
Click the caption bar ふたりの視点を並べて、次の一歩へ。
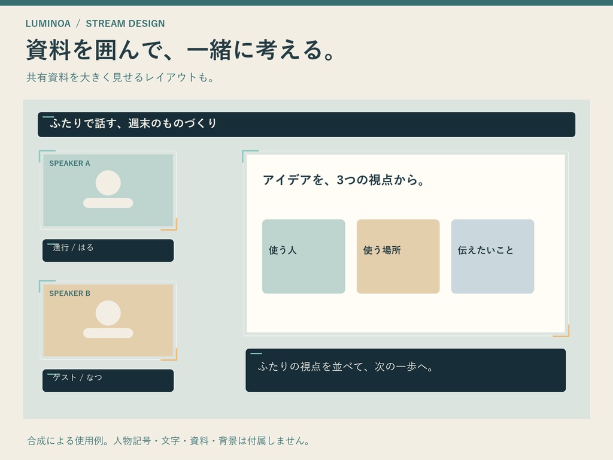pyautogui.click(x=406, y=370)
